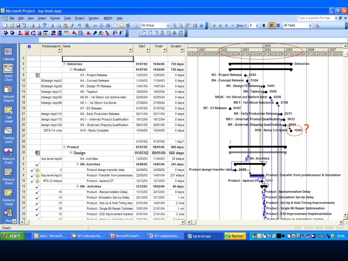Open the Show outline level dropdown
The width and height of the screenshot is (348, 261).
click(x=241, y=25)
